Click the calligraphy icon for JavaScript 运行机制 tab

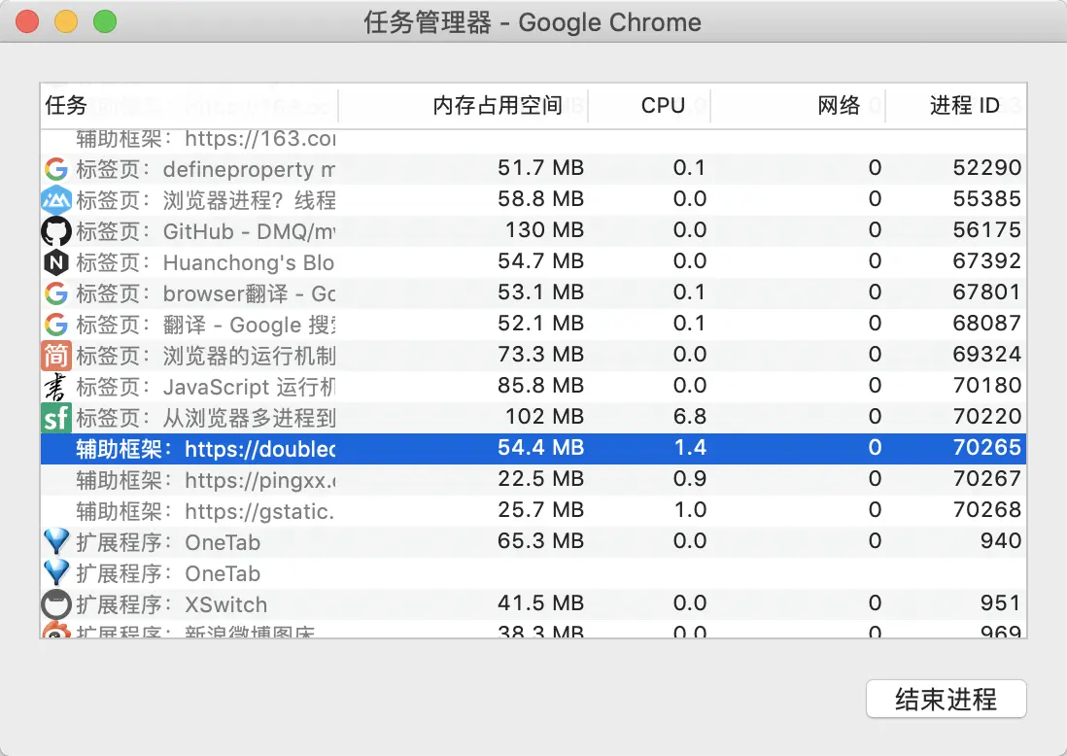pos(55,386)
